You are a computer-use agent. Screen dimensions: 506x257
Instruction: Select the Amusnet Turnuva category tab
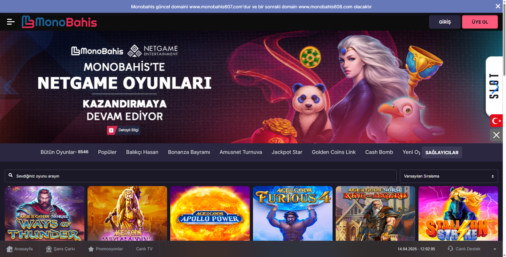pyautogui.click(x=241, y=152)
